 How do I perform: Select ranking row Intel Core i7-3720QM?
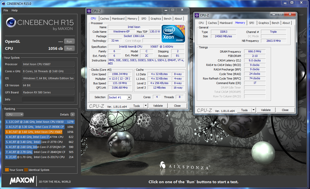pyautogui.click(x=40, y=147)
